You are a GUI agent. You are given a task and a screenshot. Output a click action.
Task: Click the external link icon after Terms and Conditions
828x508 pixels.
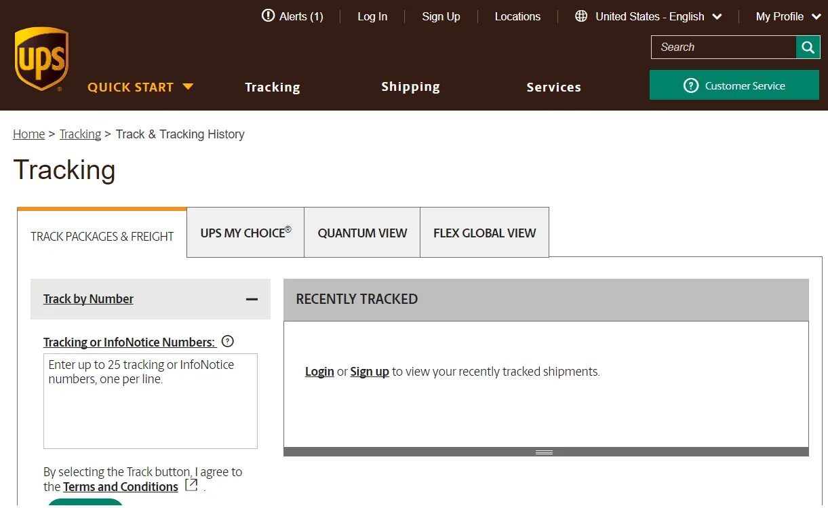[191, 485]
